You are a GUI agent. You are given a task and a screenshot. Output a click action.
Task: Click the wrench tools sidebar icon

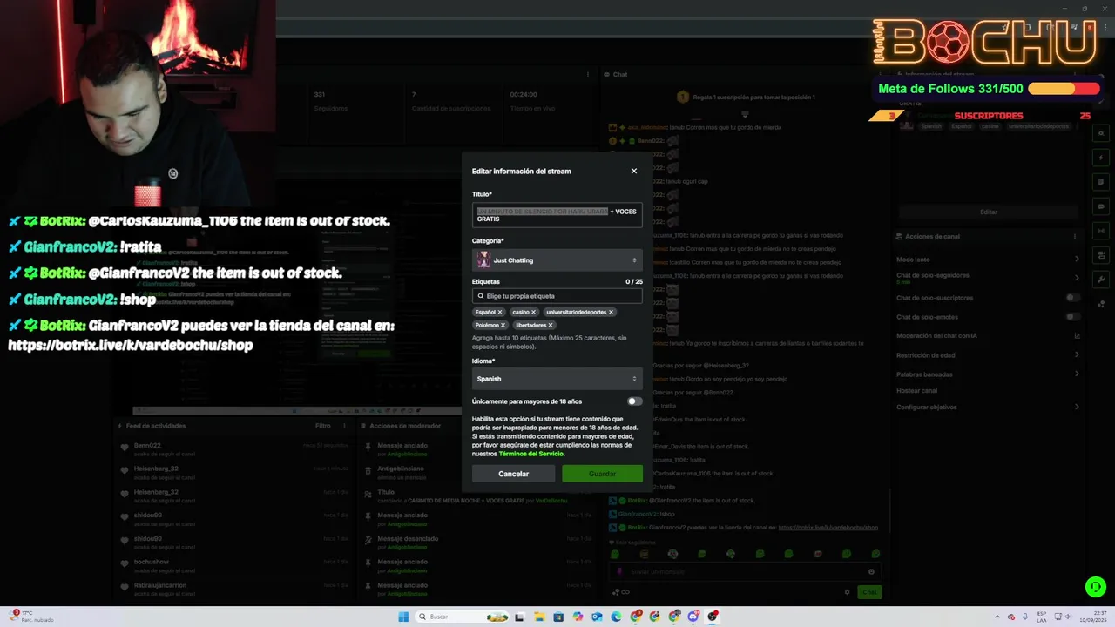click(1102, 280)
